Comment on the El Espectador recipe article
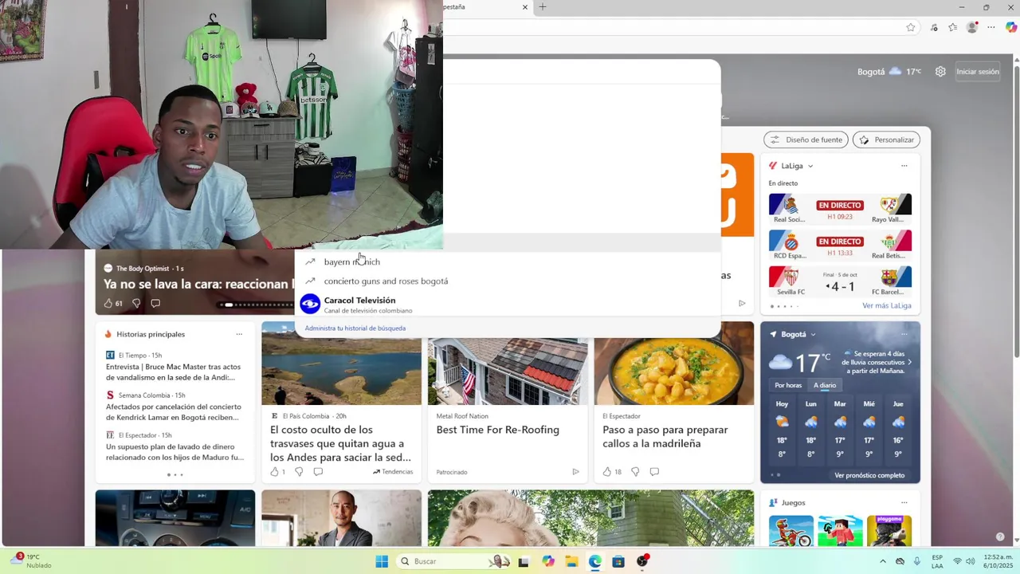The width and height of the screenshot is (1020, 574). point(654,472)
